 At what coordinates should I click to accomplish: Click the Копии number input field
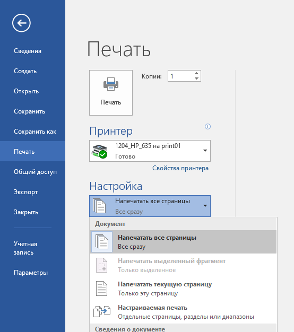(x=181, y=76)
